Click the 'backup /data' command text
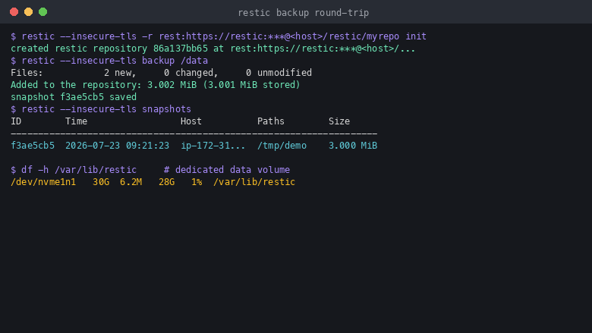Viewport: 592px width, 333px height. (175, 61)
